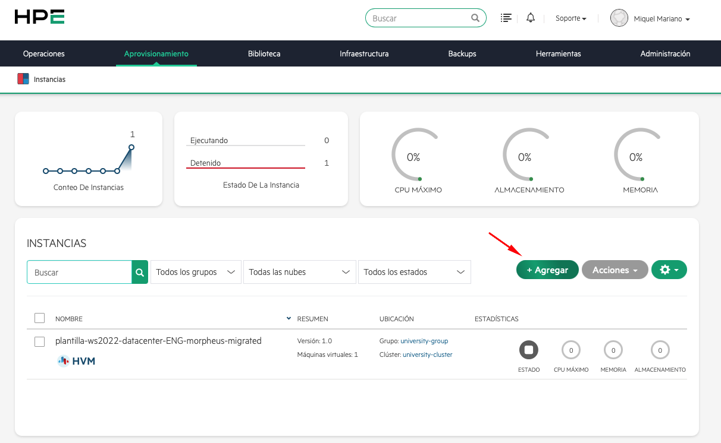
Task: Check the plantilla-ws2022 instance row checkbox
Action: coord(40,341)
